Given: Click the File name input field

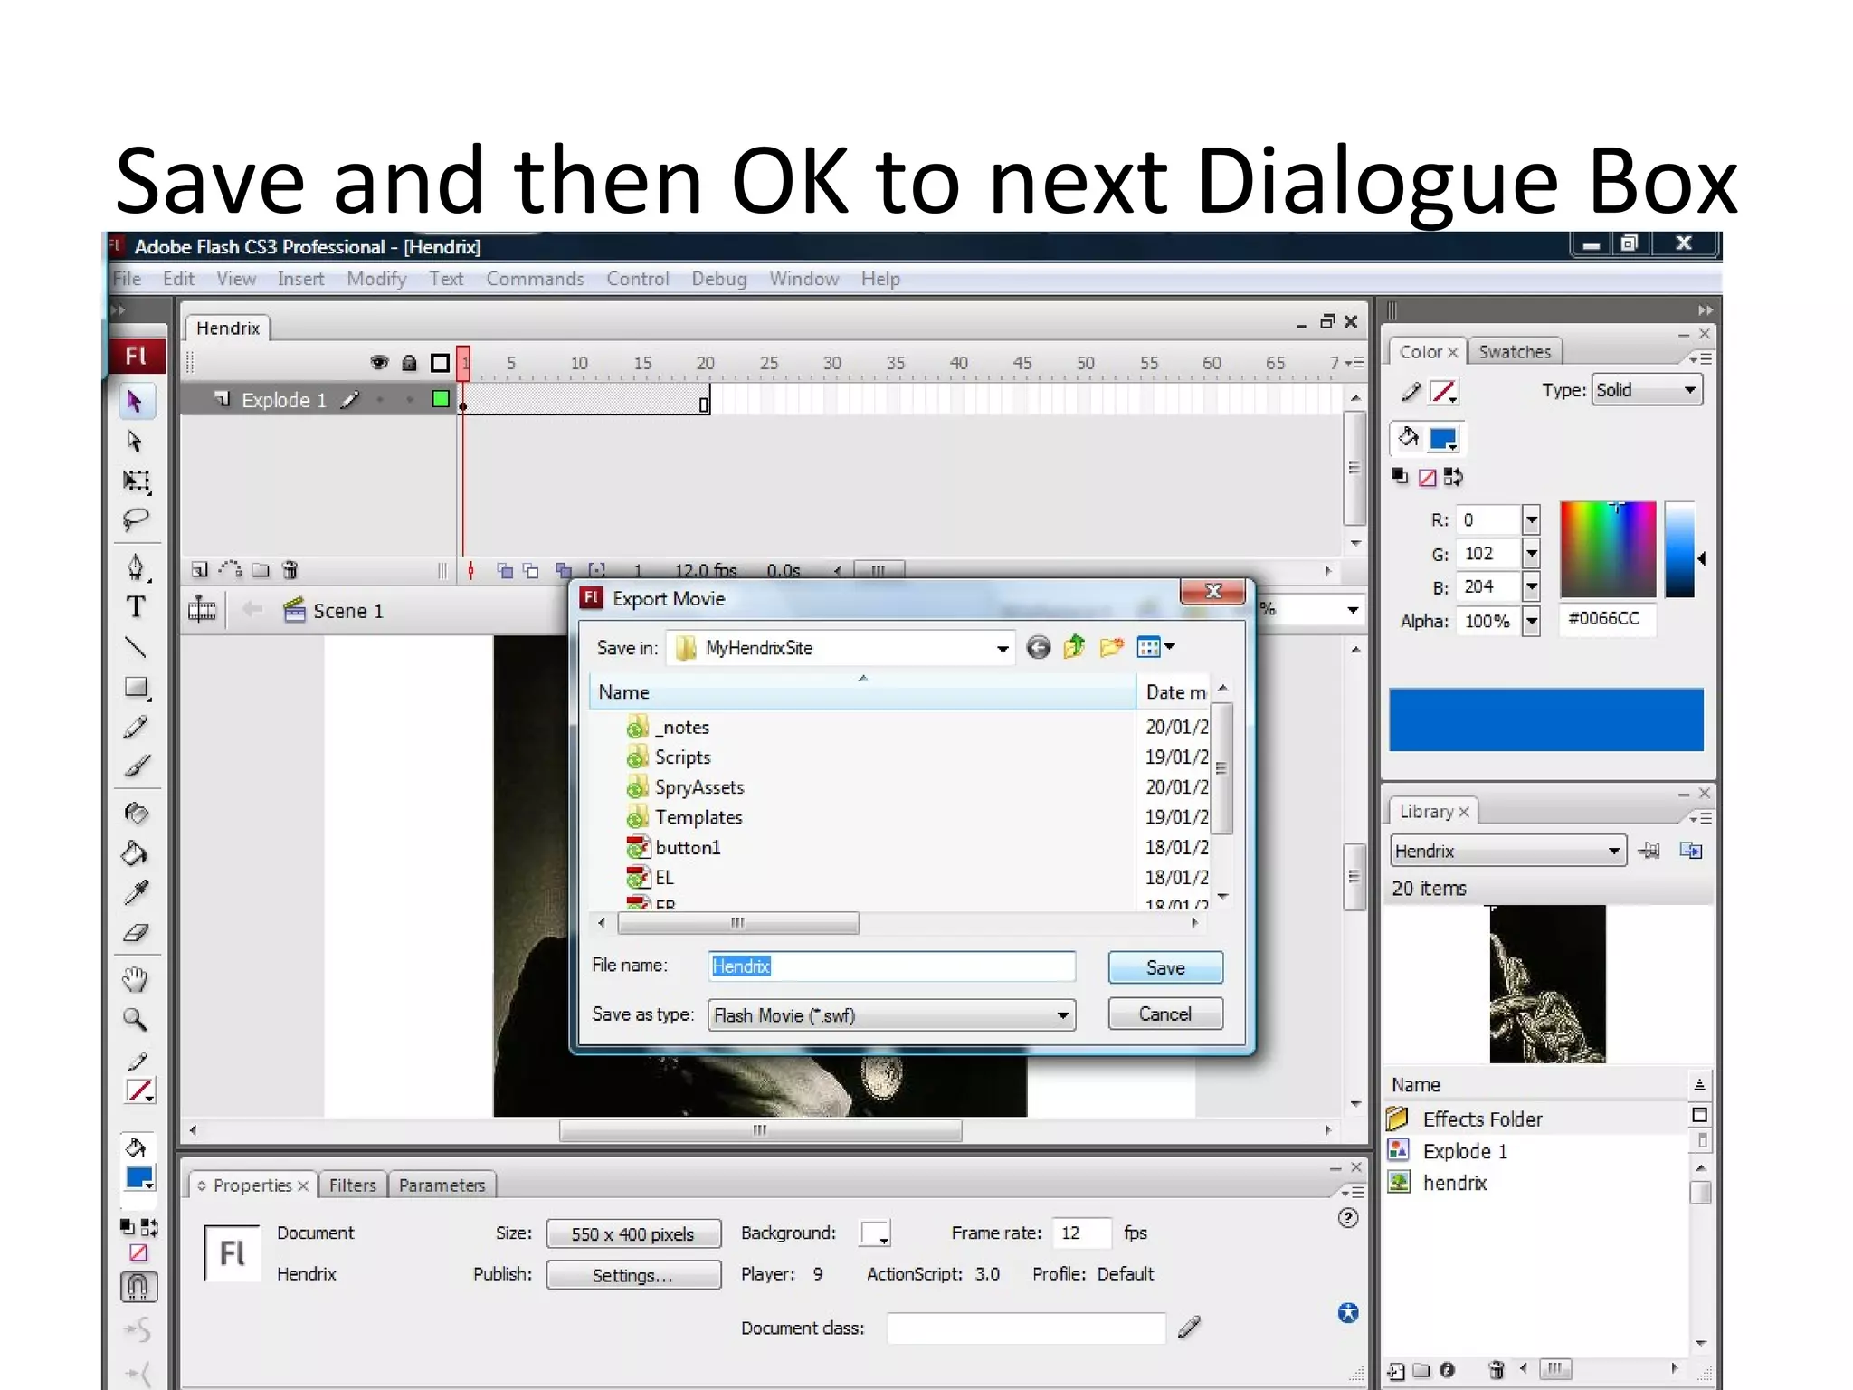Looking at the screenshot, I should (x=892, y=966).
